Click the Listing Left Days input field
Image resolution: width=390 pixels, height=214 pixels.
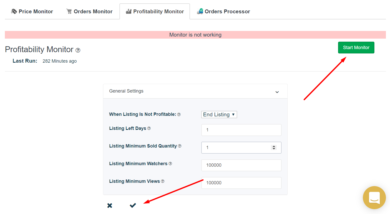coord(241,130)
